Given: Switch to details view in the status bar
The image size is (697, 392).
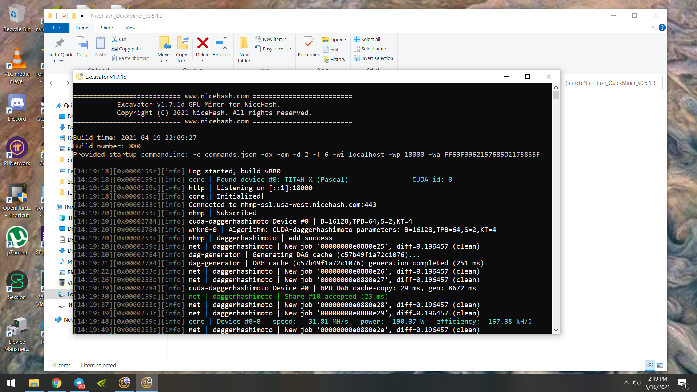Looking at the screenshot, I should tap(650, 366).
